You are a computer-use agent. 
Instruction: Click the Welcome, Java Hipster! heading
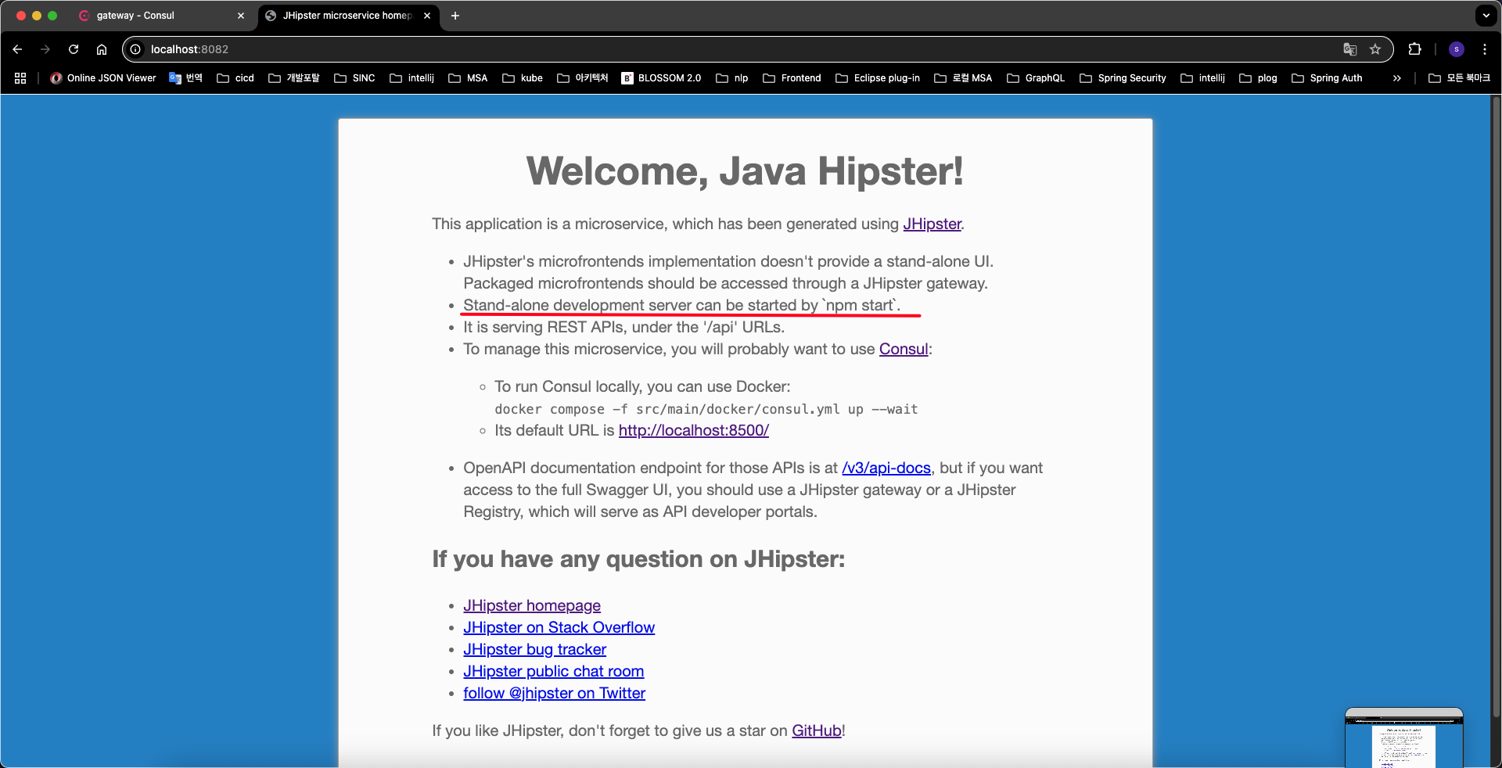click(745, 170)
